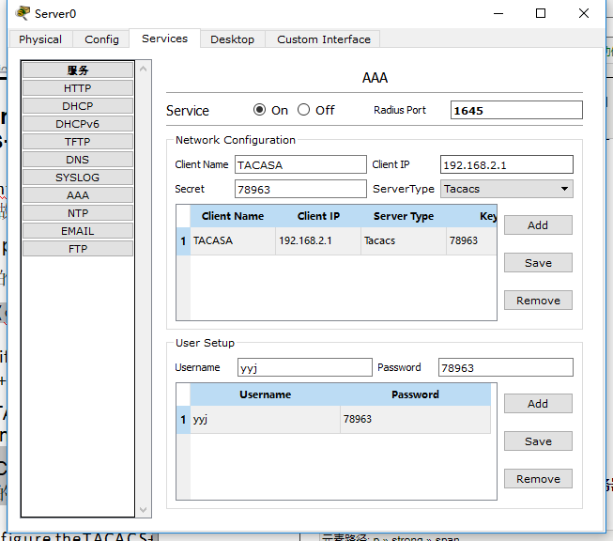
Task: Click the services list scroll down arrow
Action: (x=143, y=510)
